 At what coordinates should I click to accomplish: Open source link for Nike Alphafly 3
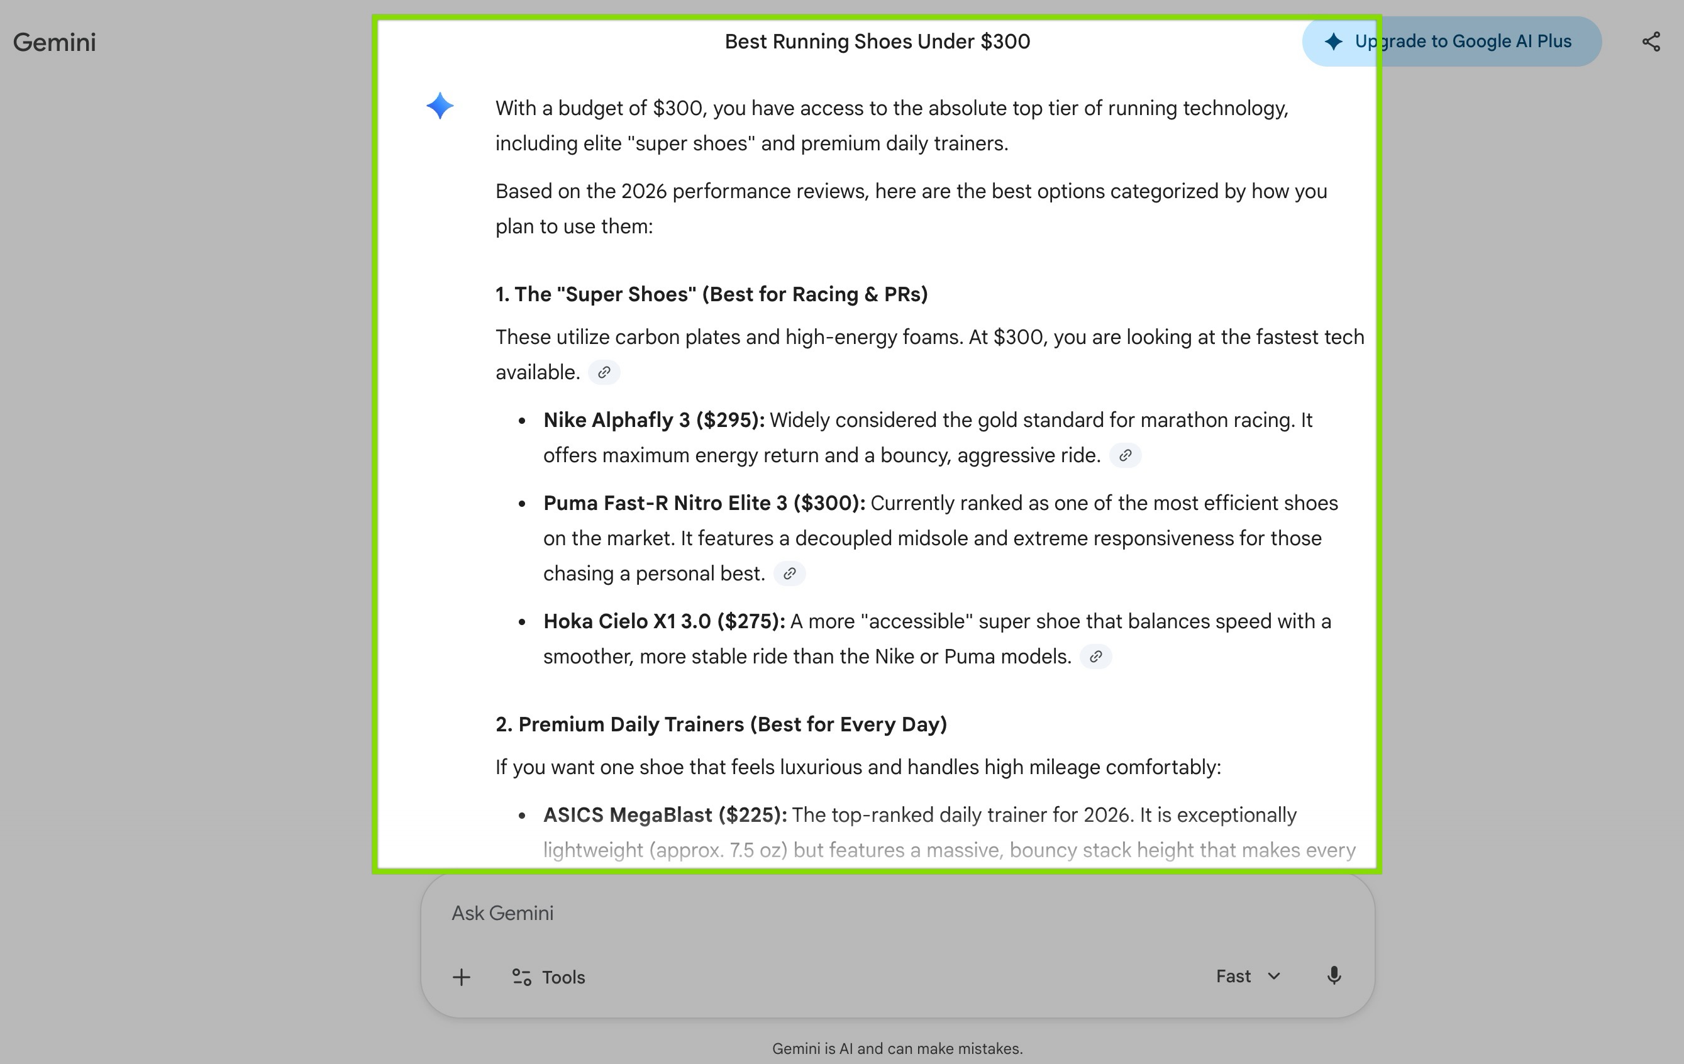(1125, 455)
